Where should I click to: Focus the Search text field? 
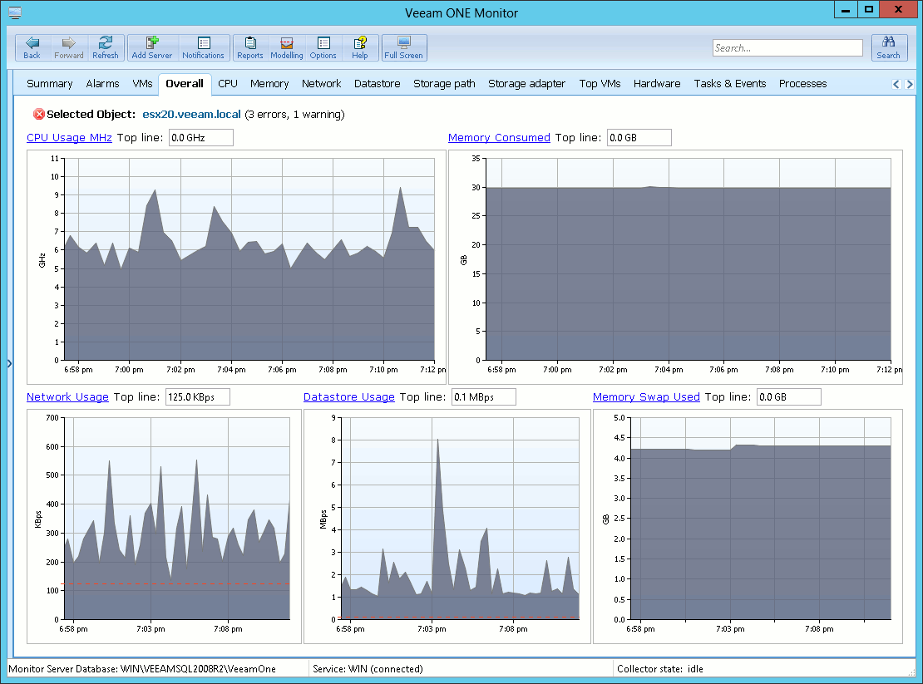[787, 48]
